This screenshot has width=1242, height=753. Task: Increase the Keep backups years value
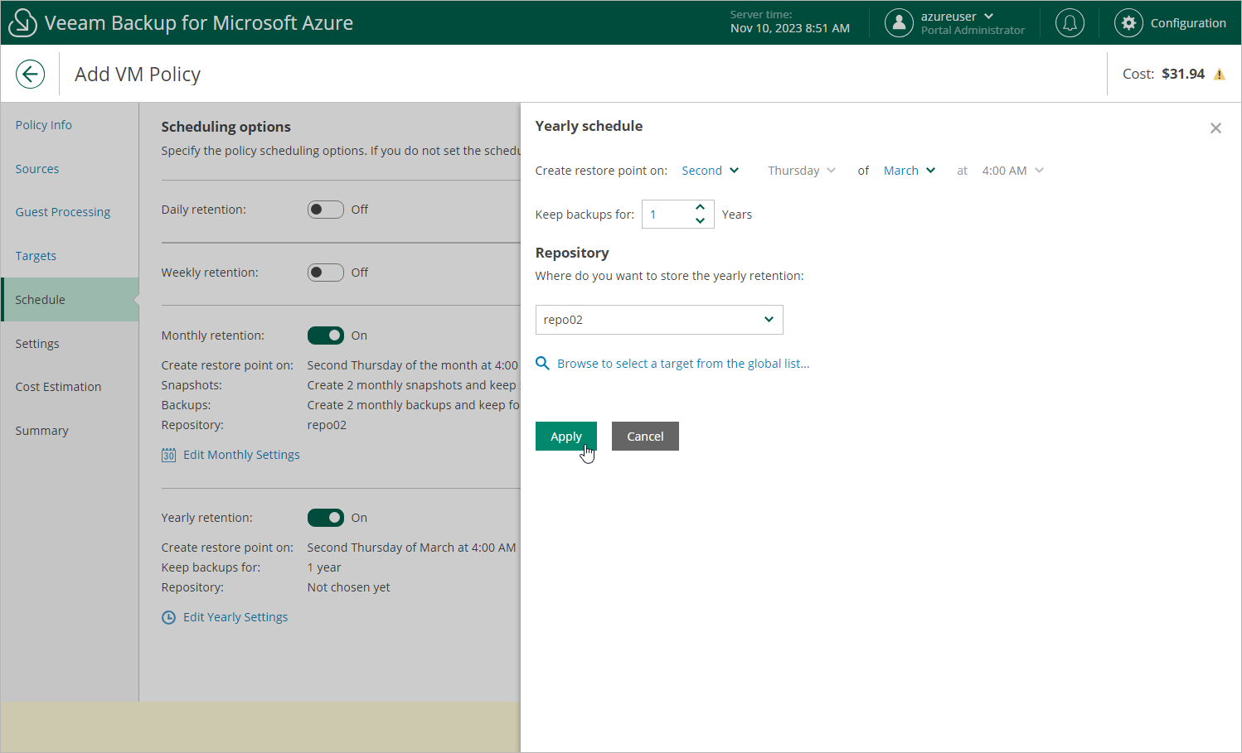tap(701, 207)
